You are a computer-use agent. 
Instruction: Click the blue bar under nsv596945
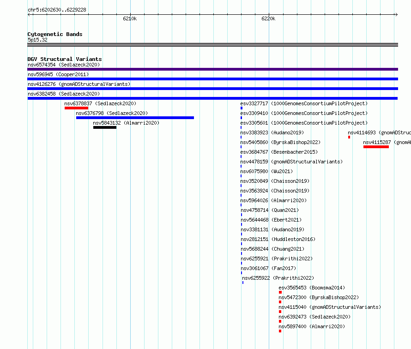point(212,79)
